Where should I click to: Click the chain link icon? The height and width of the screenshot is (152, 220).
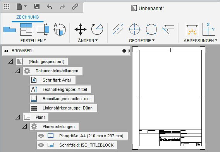pos(75,7)
